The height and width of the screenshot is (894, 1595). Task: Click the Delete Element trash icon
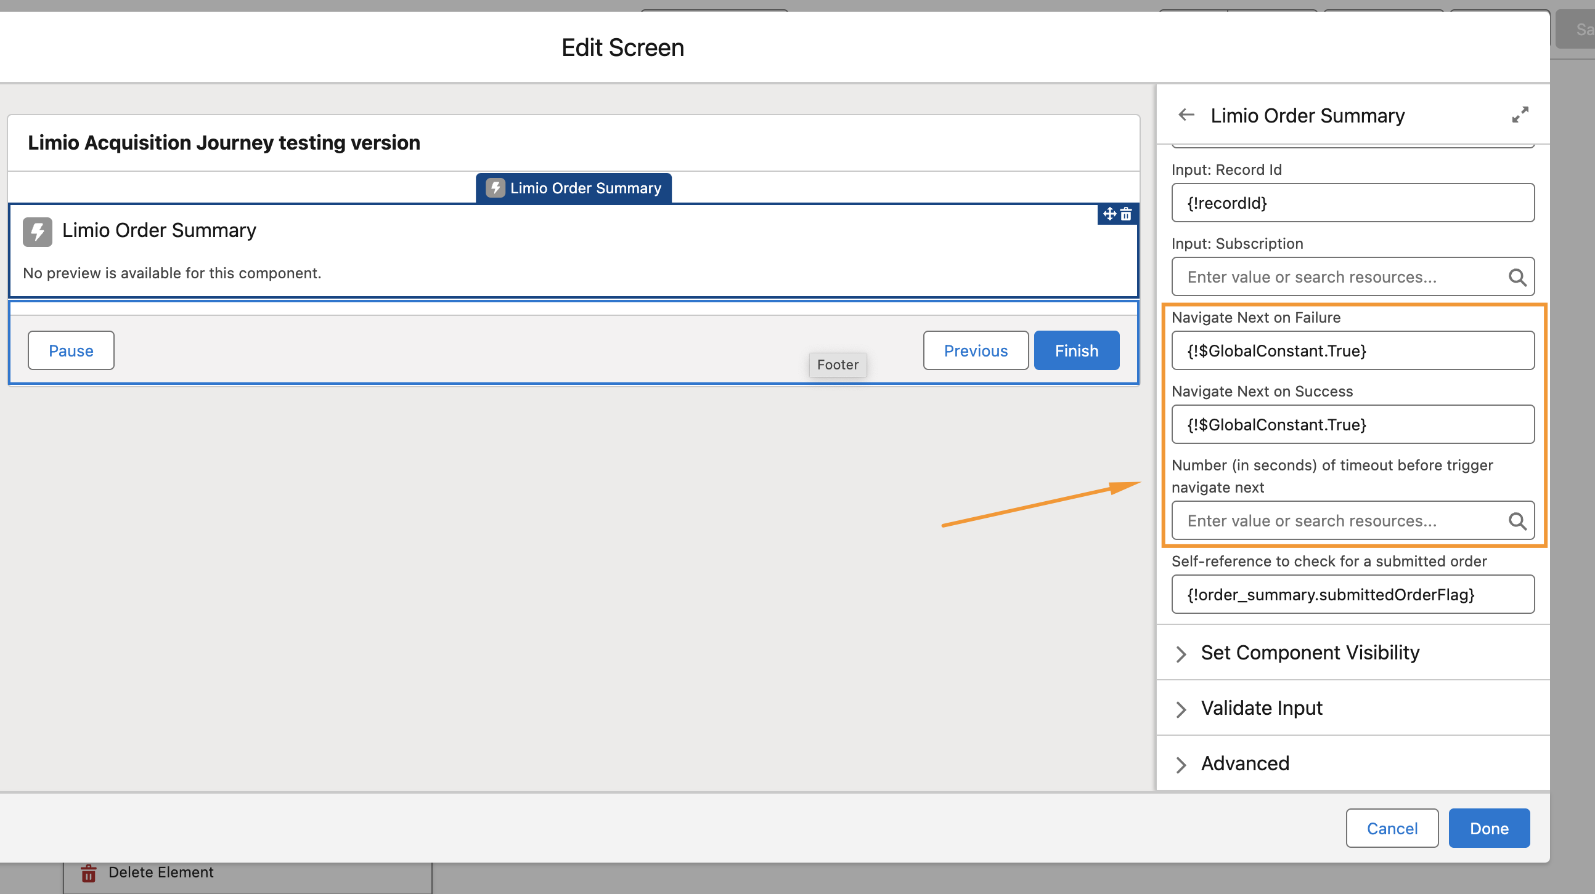click(89, 873)
